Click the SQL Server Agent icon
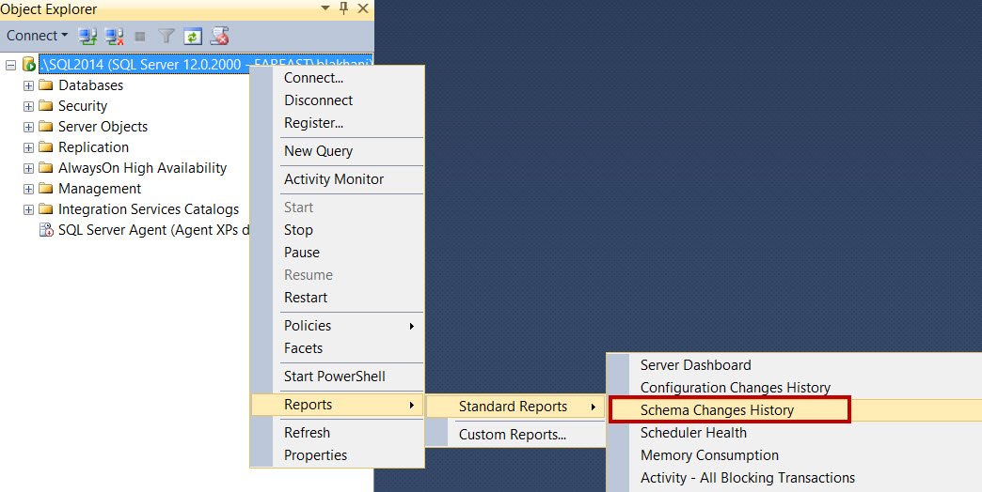Screen dimensions: 982x492 (46, 229)
